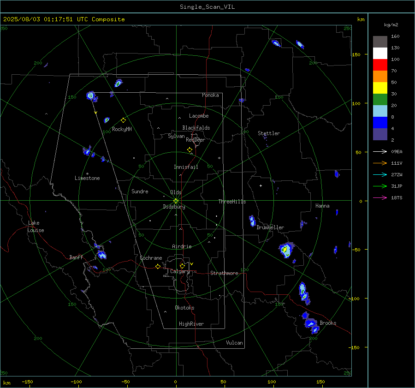Click the storm cell with yellow core southeast of Drumheller

click(x=286, y=250)
